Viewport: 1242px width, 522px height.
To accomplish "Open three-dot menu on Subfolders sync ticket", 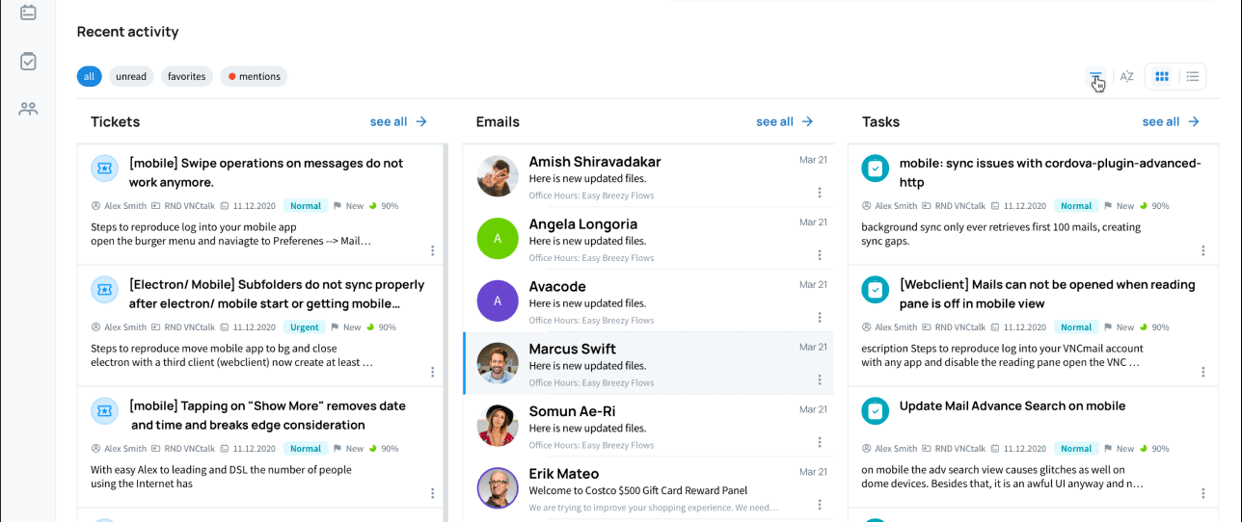I will pyautogui.click(x=433, y=372).
